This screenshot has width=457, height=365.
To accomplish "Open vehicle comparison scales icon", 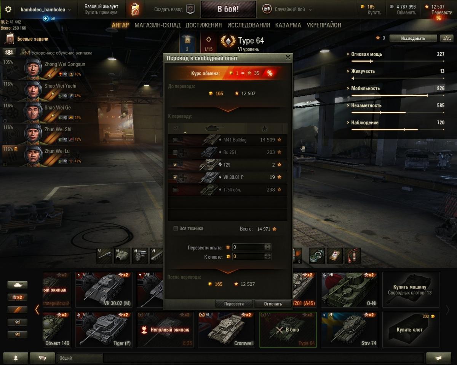I will [446, 38].
